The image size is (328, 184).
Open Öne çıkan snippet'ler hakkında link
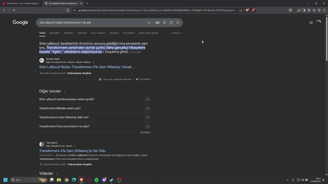pyautogui.click(x=117, y=79)
